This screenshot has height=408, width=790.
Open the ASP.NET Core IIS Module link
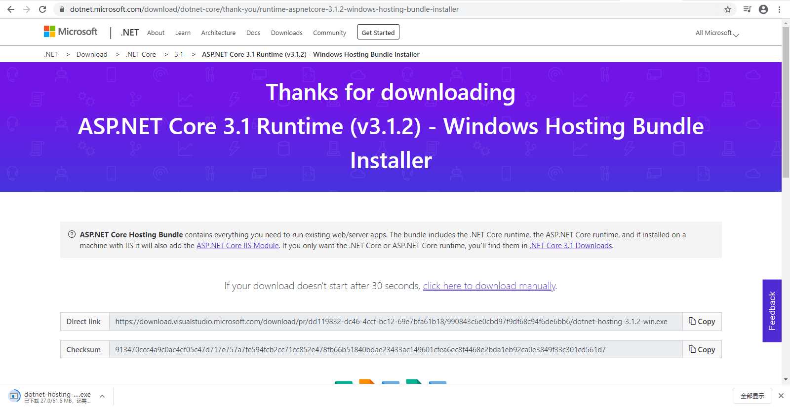click(237, 246)
